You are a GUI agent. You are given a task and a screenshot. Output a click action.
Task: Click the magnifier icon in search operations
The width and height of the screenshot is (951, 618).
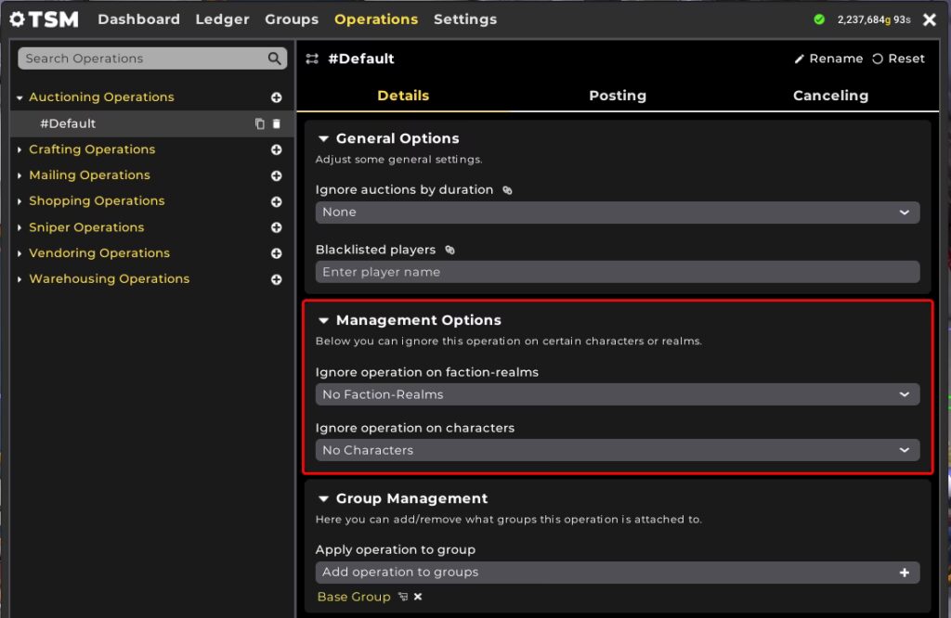point(274,58)
